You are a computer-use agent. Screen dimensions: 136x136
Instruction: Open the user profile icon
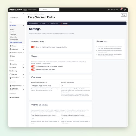click(x=125, y=10)
